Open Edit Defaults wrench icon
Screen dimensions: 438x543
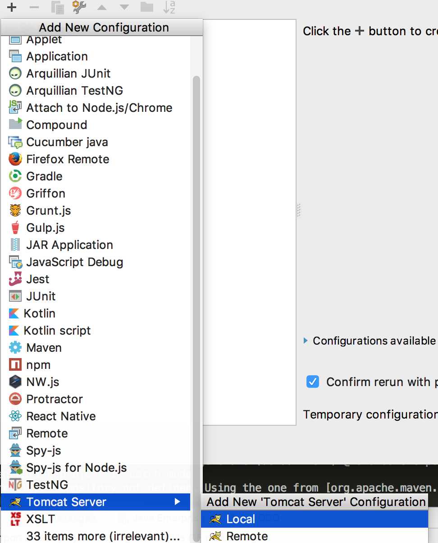click(79, 6)
